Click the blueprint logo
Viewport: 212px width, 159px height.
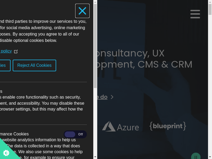point(168,126)
